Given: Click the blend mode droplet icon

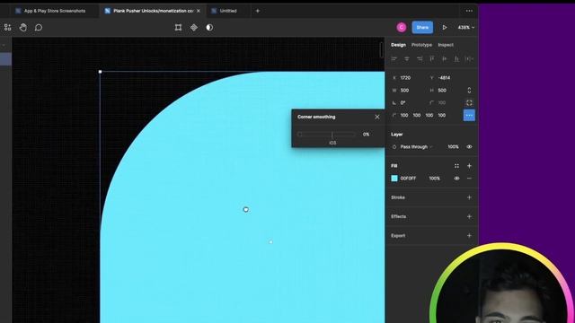Looking at the screenshot, I should pos(394,147).
